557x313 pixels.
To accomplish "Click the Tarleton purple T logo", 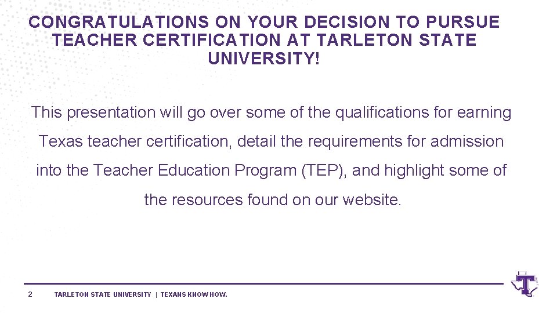I will pyautogui.click(x=525, y=284).
